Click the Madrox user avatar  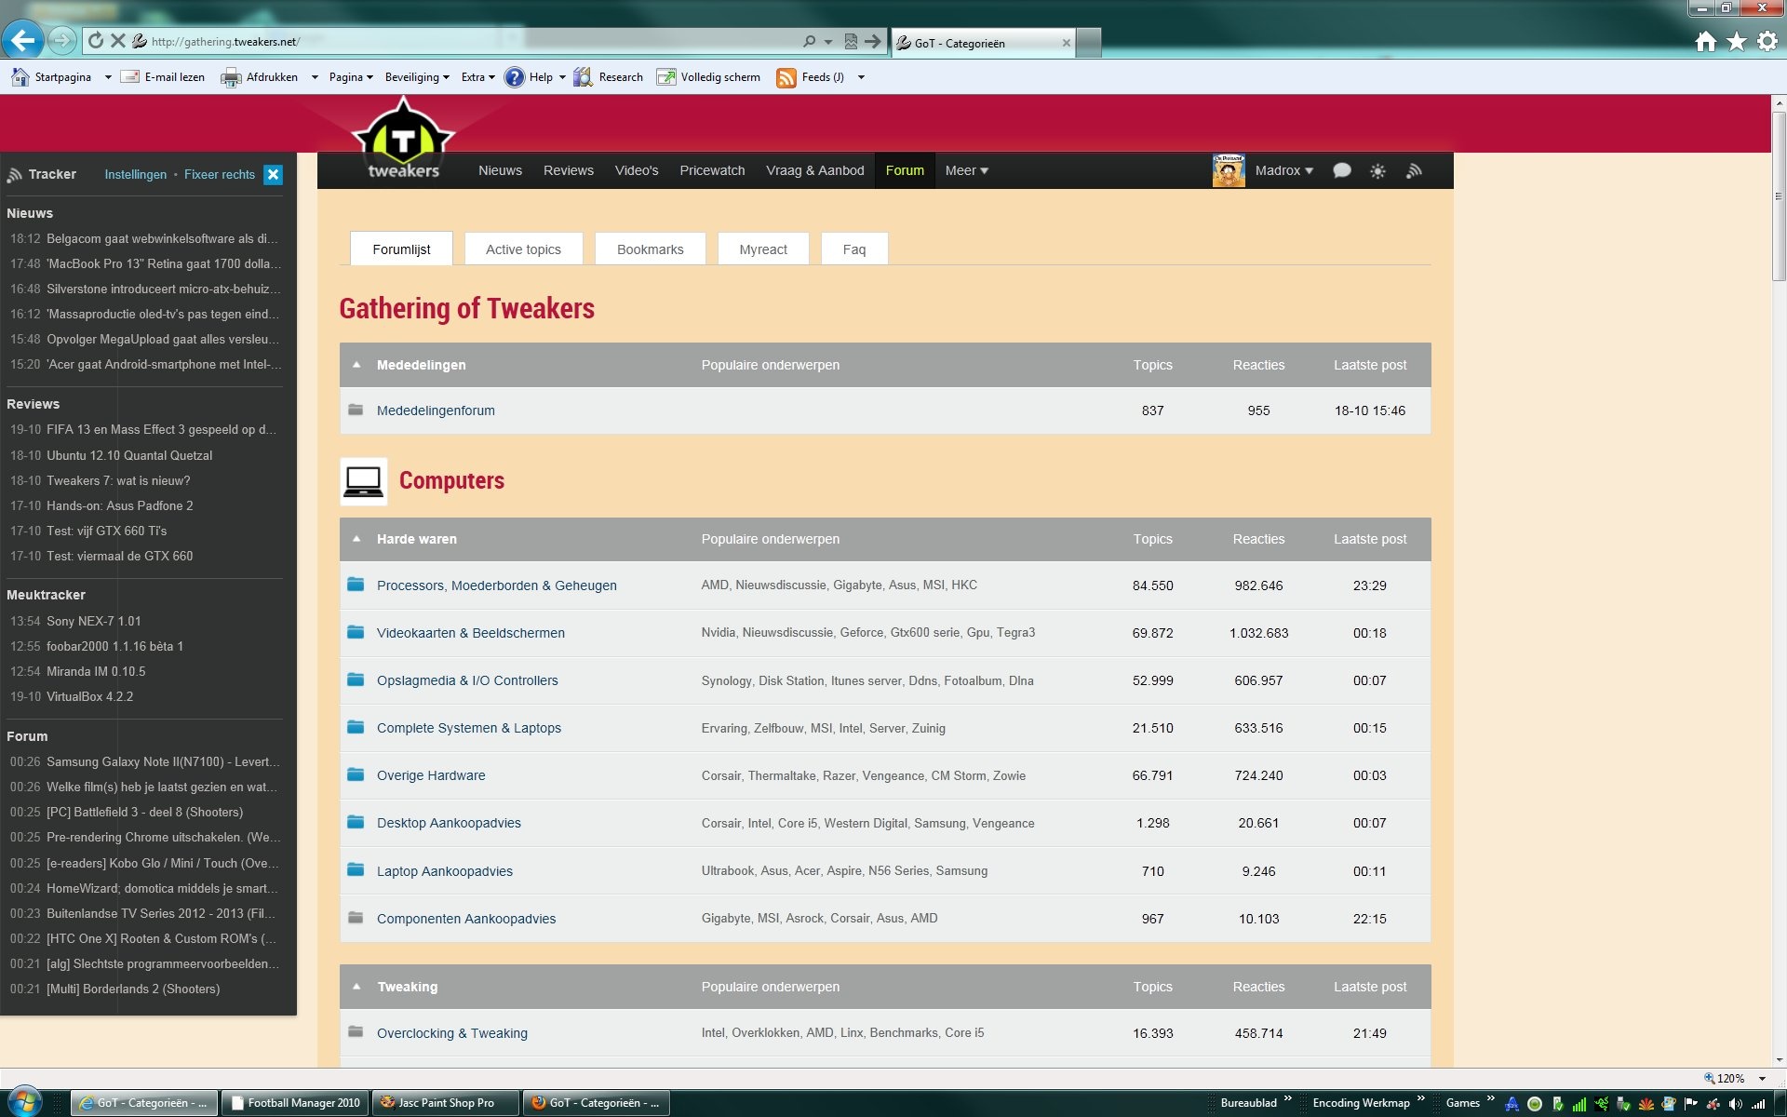[x=1229, y=171]
